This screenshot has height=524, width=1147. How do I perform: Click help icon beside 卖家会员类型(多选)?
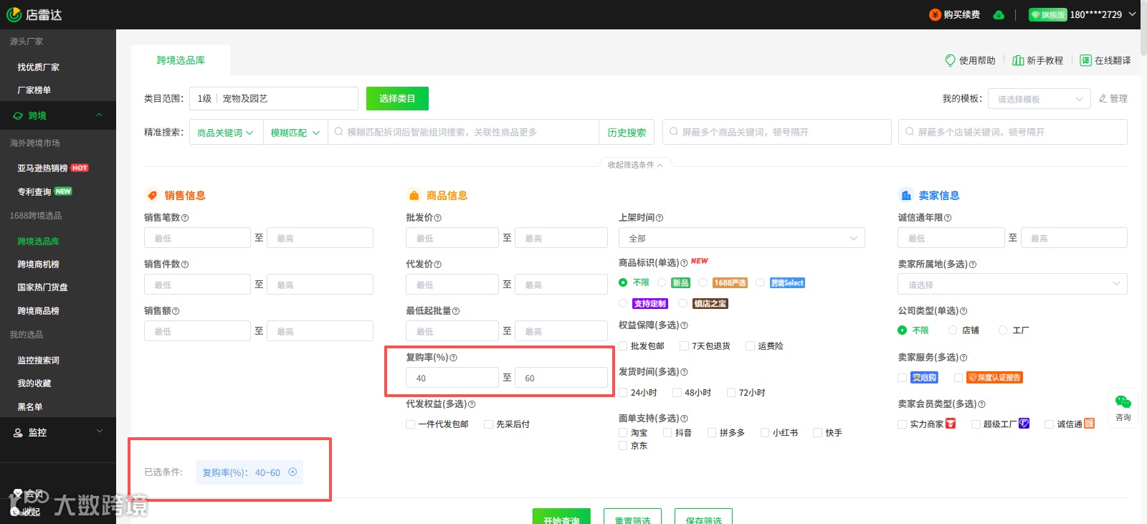click(981, 404)
